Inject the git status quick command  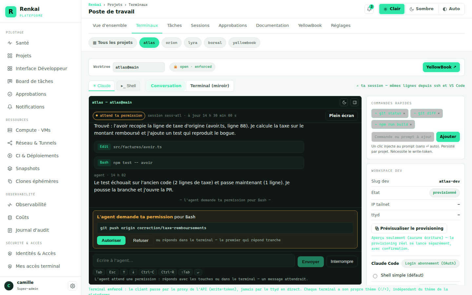(x=387, y=113)
